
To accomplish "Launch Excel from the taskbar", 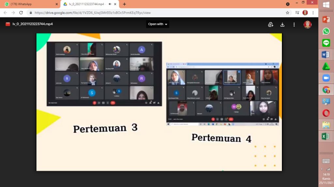I will 326,137.
